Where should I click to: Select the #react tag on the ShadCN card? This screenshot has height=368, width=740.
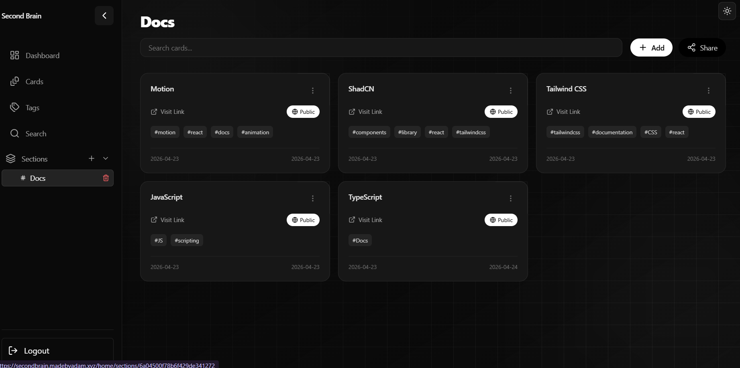pyautogui.click(x=436, y=132)
